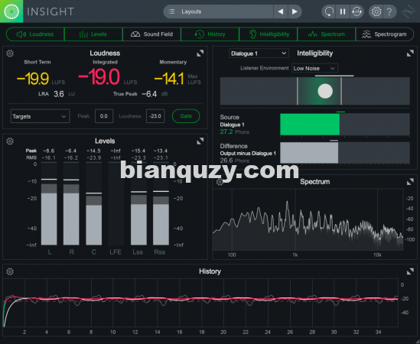Toggle the History module tab
Viewport: 420px width, 344px height.
[x=210, y=34]
